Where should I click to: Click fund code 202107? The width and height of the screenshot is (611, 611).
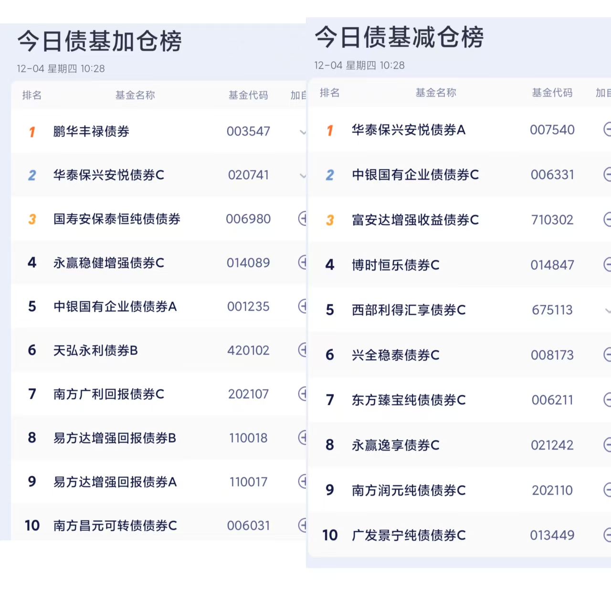pos(248,394)
